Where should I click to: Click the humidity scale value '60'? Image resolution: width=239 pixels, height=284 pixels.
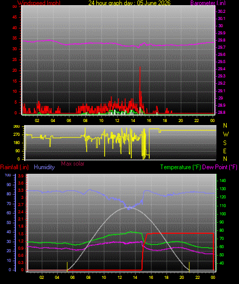[x=9, y=213]
